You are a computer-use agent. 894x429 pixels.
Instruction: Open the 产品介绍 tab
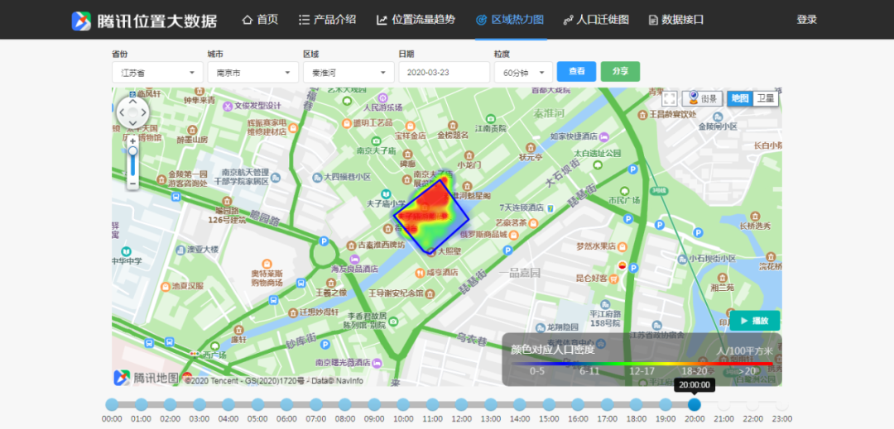[328, 20]
